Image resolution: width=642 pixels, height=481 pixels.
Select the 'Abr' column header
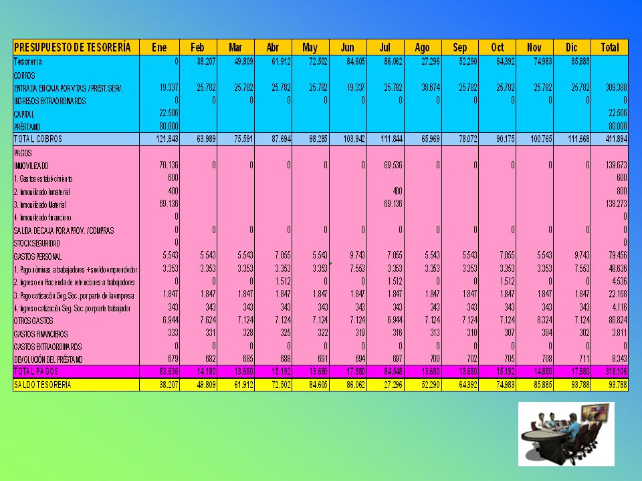pyautogui.click(x=273, y=47)
